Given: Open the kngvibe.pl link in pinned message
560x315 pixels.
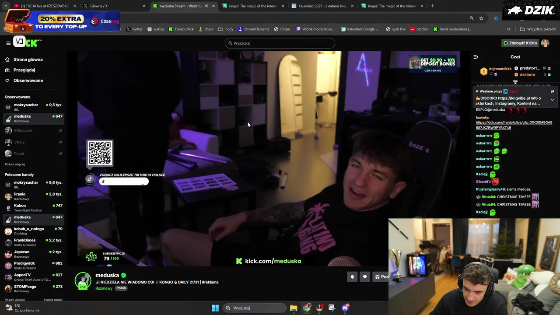Looking at the screenshot, I should (514, 98).
